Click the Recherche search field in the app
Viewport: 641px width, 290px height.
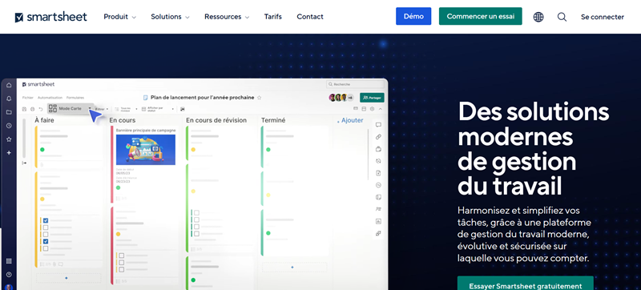[x=355, y=84]
